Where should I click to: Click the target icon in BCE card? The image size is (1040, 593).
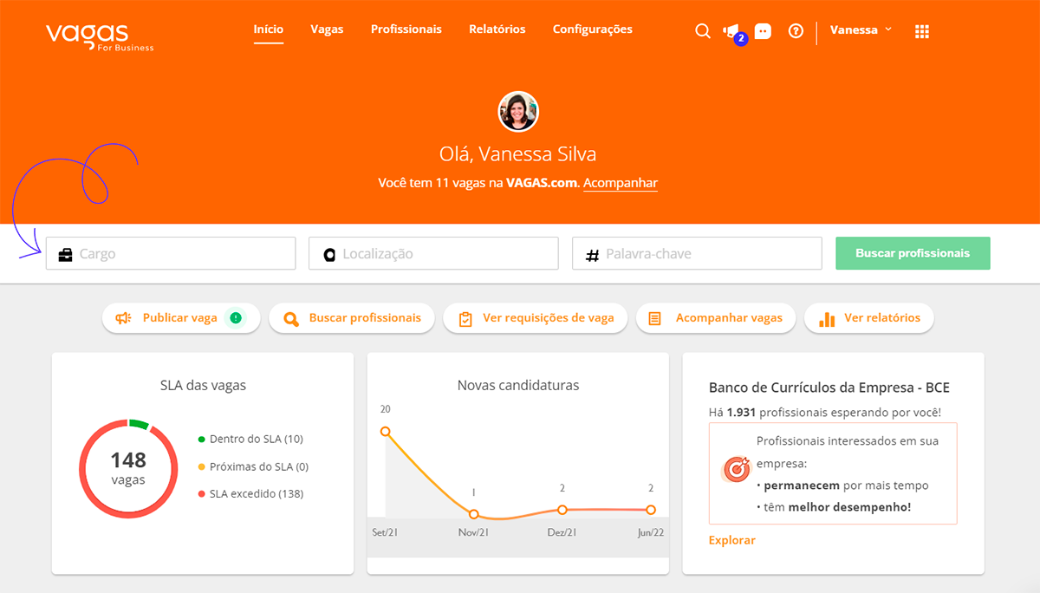tap(736, 469)
